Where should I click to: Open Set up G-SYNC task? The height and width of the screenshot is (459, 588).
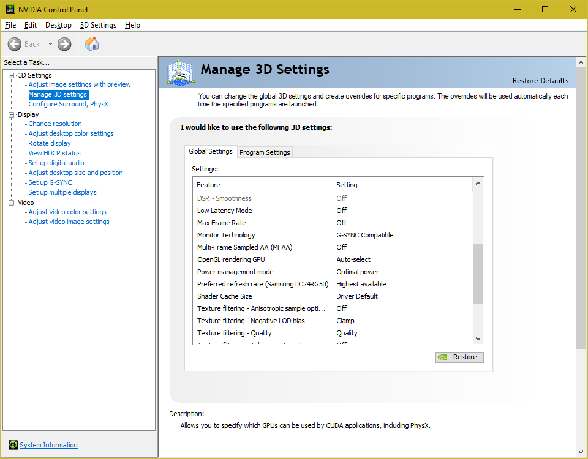pyautogui.click(x=50, y=182)
